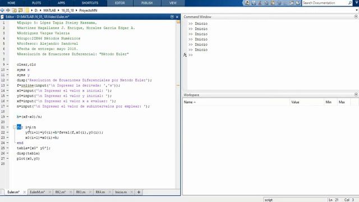Click the Command Window prompt line beside fx
Image resolution: width=359 pixels, height=202 pixels.
coord(273,55)
